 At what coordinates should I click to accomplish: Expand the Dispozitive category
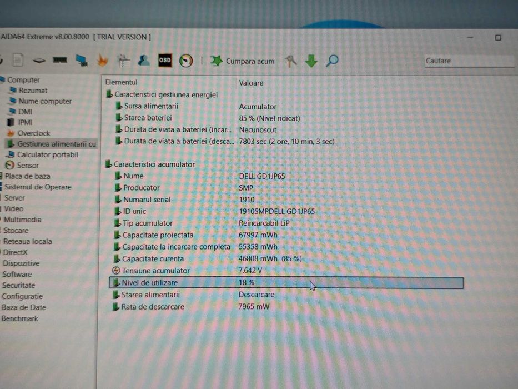[20, 263]
